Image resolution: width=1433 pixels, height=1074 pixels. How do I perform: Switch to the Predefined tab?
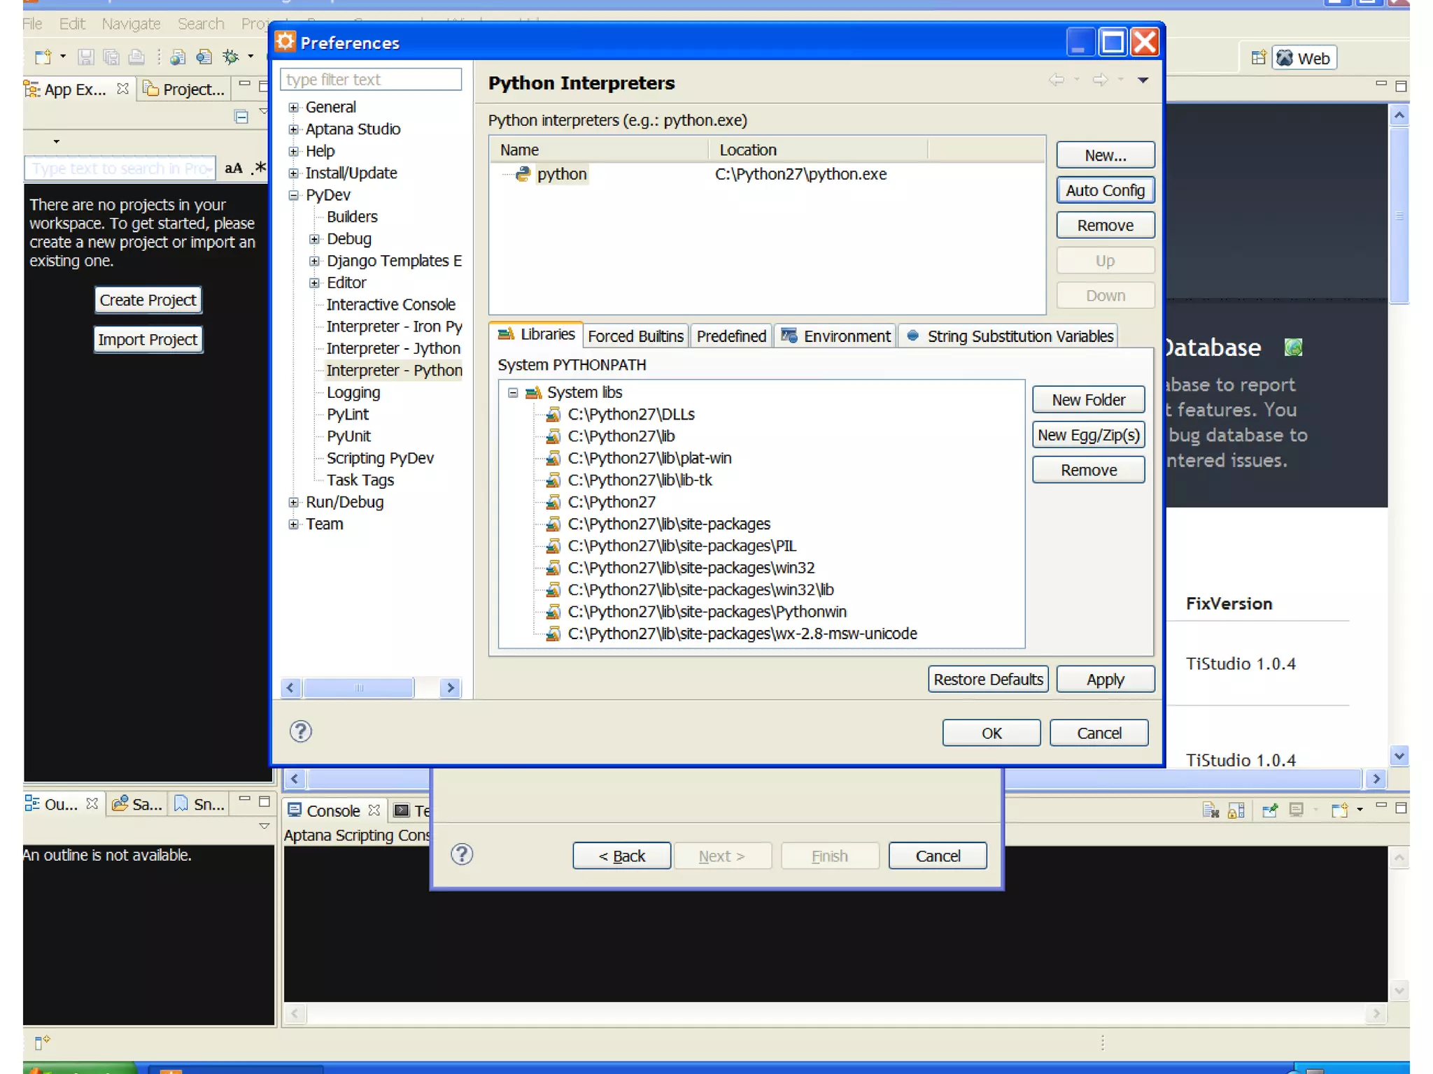coord(731,336)
